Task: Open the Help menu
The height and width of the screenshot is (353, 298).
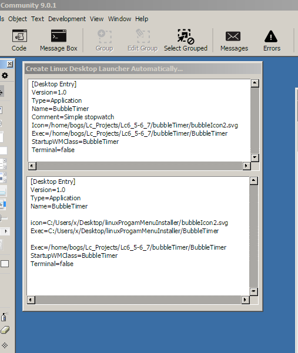Action: [x=142, y=19]
